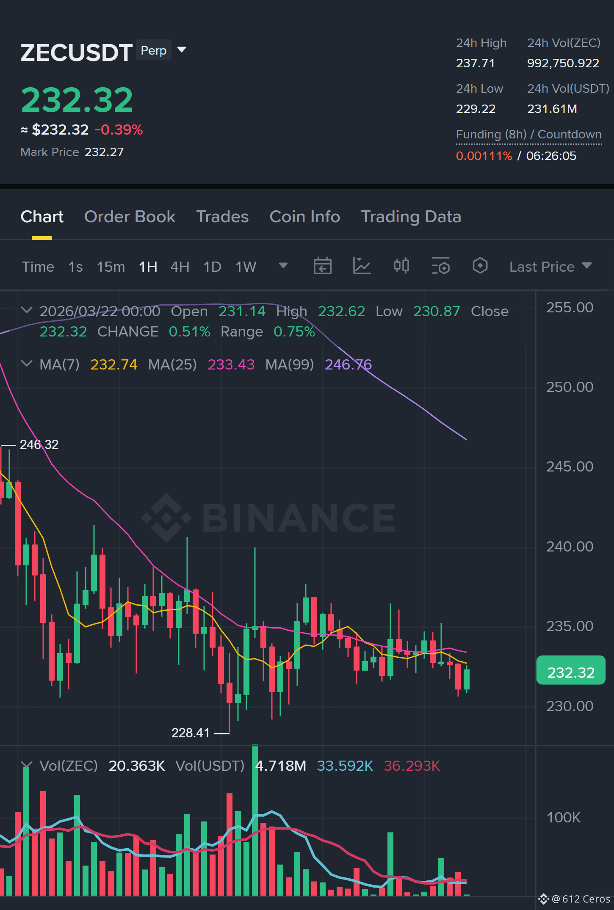
Task: Open the chart display settings icon
Action: point(440,266)
